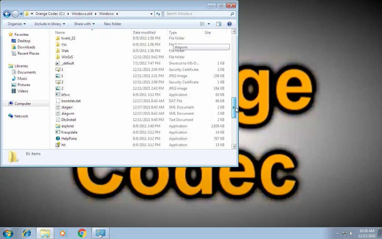
Task: Click the search magnifier icon
Action: 232,14
